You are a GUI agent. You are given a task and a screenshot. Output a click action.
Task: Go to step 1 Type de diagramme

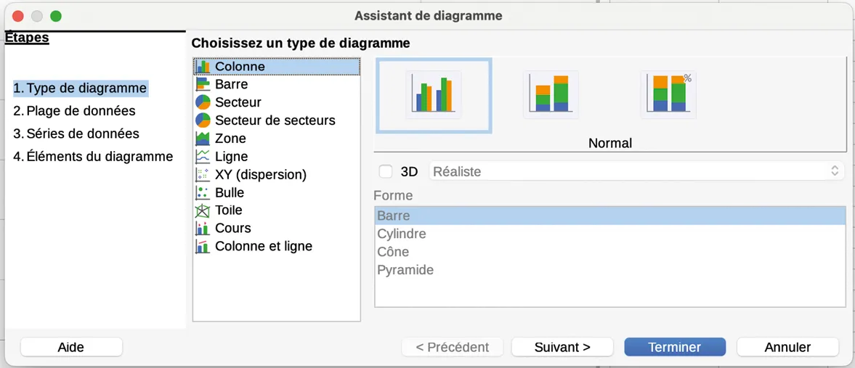(x=80, y=88)
